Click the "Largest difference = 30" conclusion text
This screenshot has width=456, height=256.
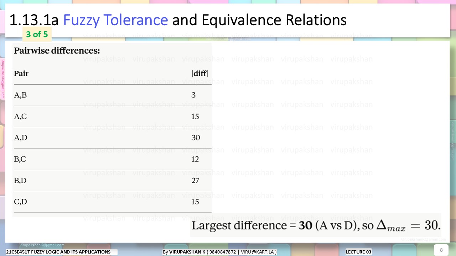point(252,225)
